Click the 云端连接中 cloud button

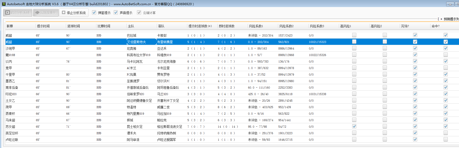46,13
